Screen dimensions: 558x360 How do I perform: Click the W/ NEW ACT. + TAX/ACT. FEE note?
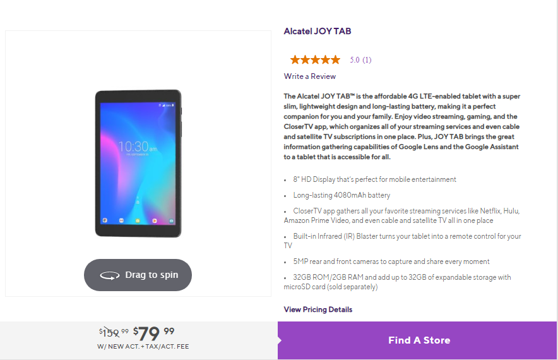click(143, 347)
